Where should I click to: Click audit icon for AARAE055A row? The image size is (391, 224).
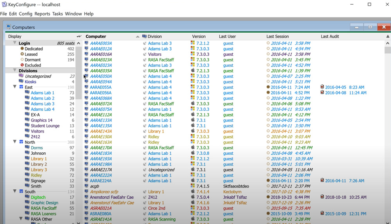322,86
